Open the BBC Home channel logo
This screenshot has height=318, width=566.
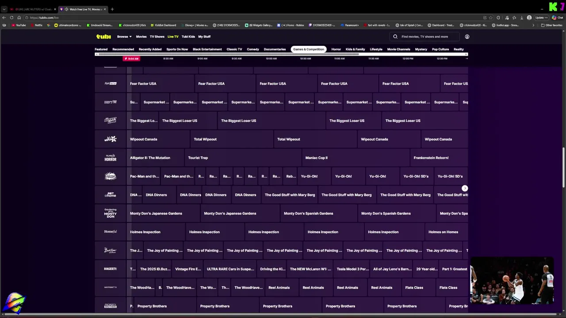click(x=111, y=195)
